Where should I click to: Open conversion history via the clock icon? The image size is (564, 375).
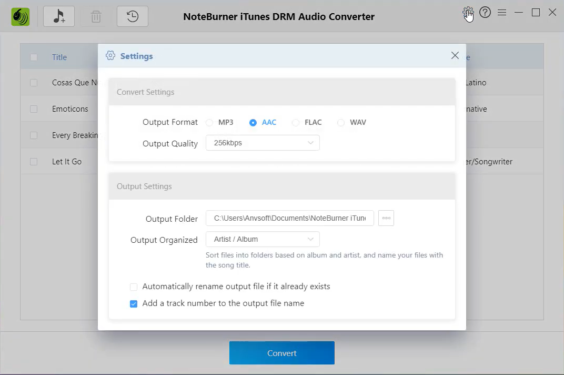132,16
